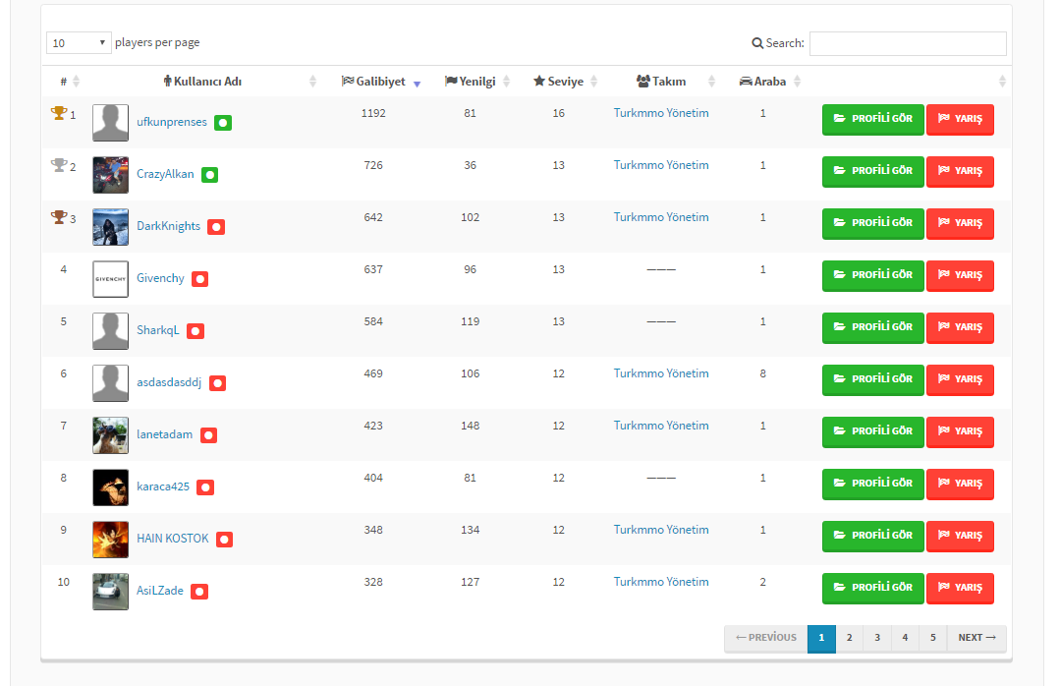1060x686 pixels.
Task: Sort table by # rank column
Action: pos(69,82)
